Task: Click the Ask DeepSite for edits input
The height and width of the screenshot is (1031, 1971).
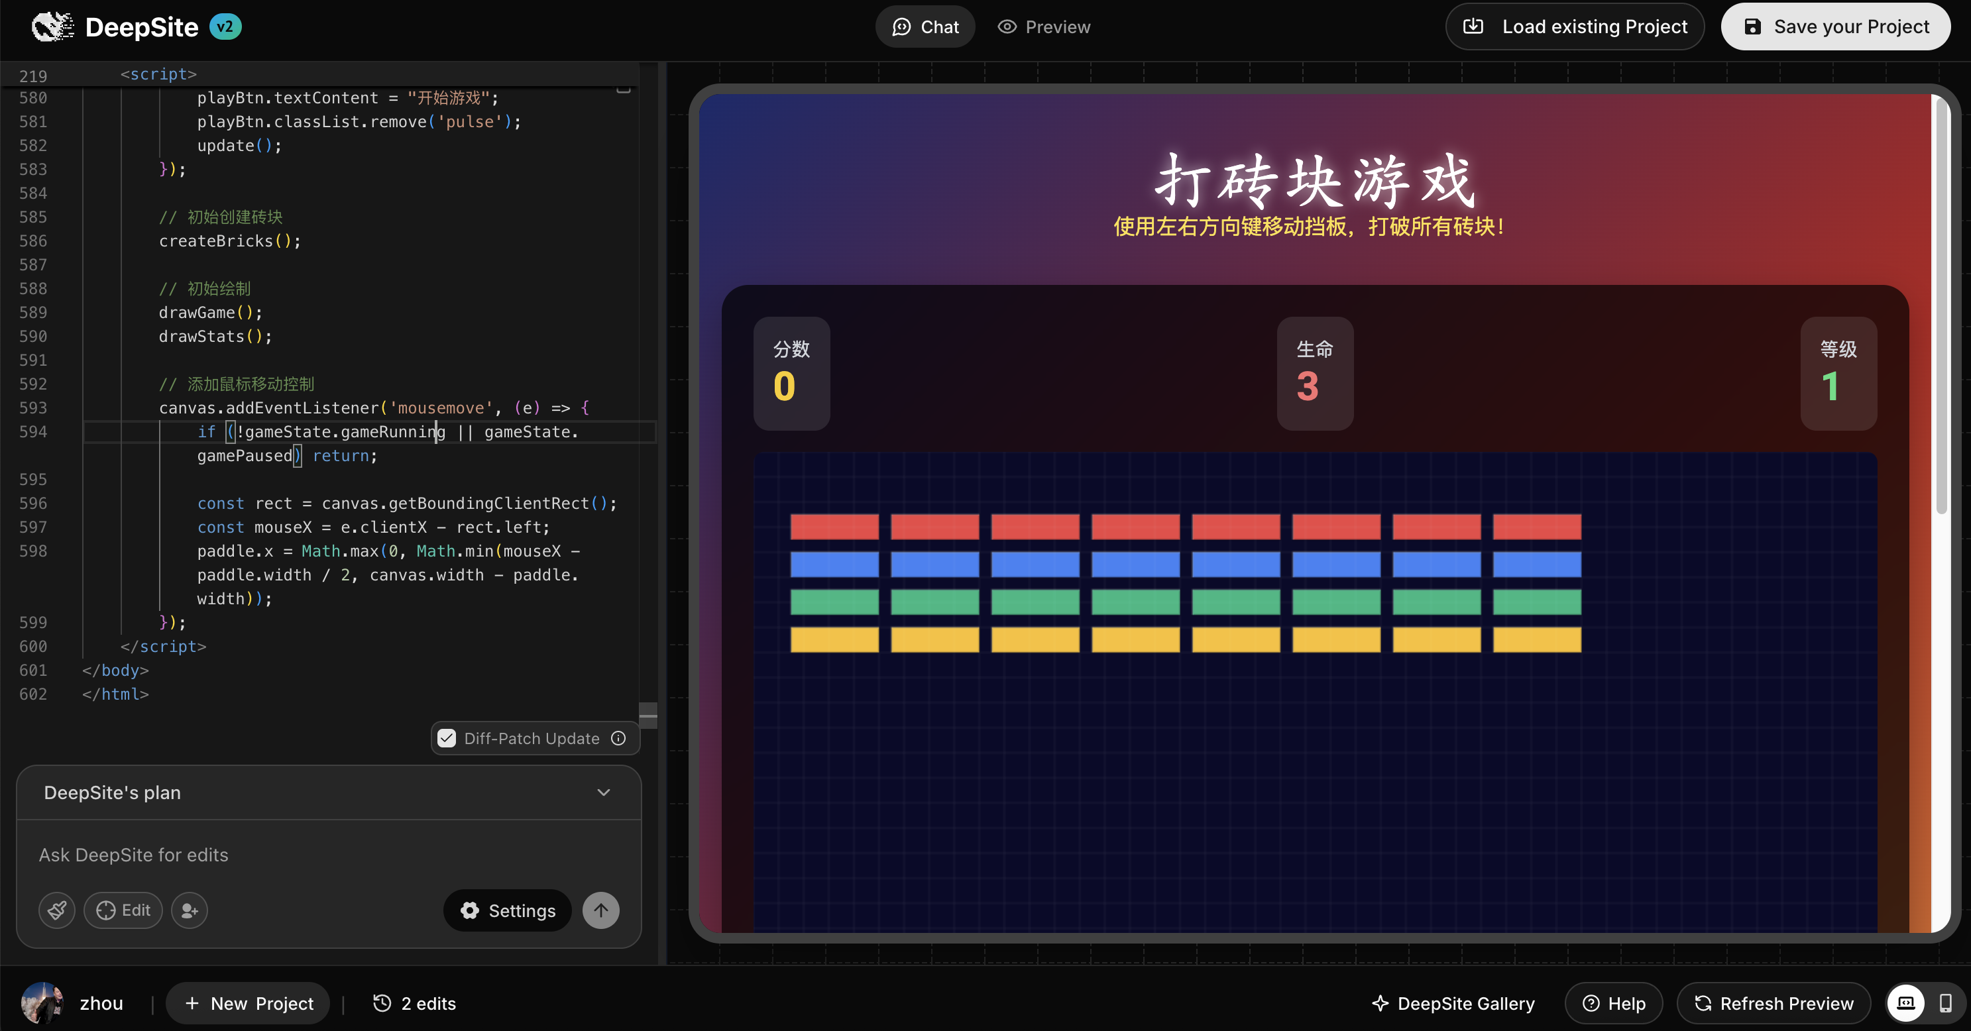Action: pyautogui.click(x=329, y=854)
